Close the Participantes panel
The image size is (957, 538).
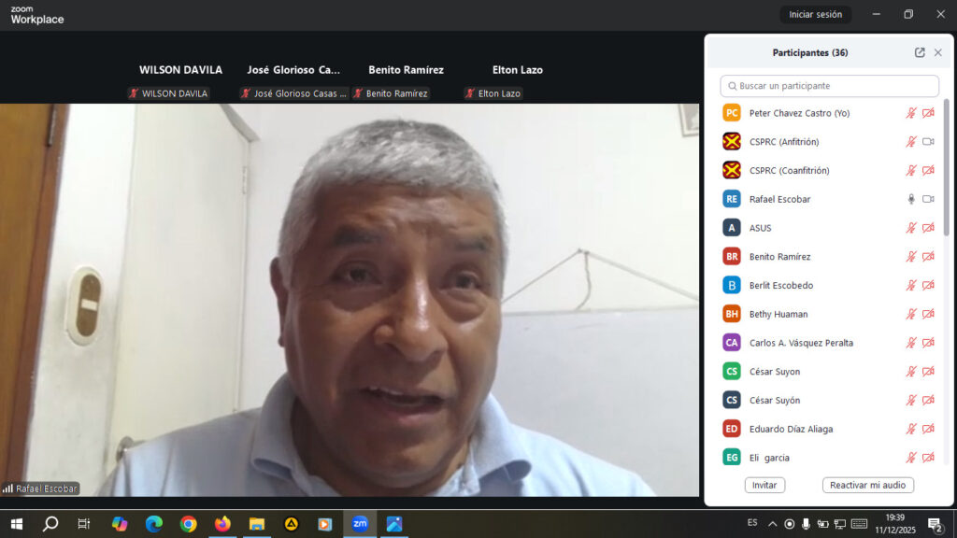(938, 53)
